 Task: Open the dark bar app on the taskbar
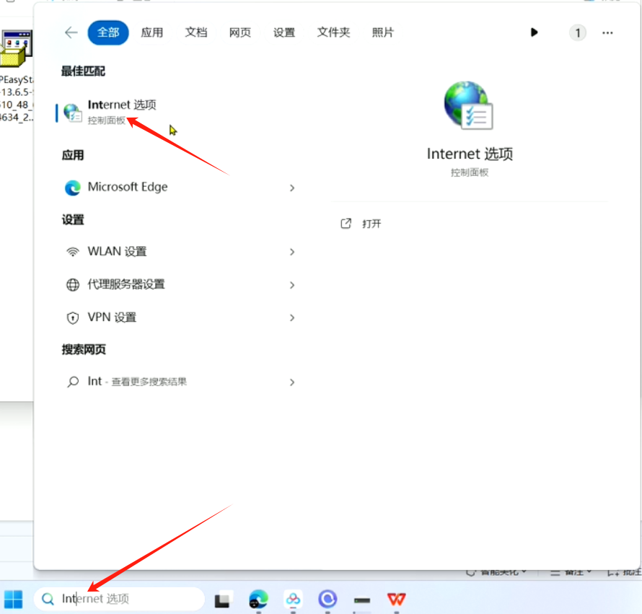point(362,600)
